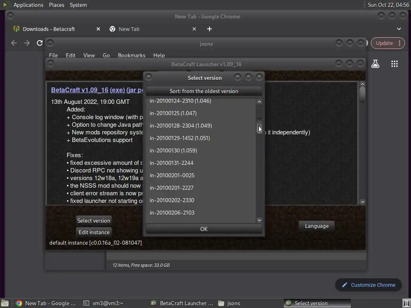Viewport: 411px width, 308px height.
Task: Open Edit menu in jsons window
Action: pyautogui.click(x=70, y=55)
